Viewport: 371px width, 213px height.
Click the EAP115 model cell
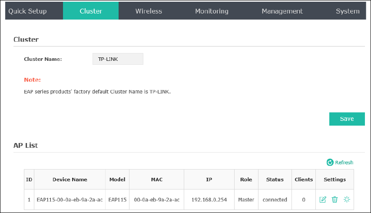coord(117,200)
